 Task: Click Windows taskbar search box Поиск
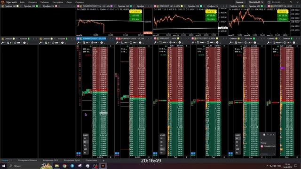tap(24, 166)
